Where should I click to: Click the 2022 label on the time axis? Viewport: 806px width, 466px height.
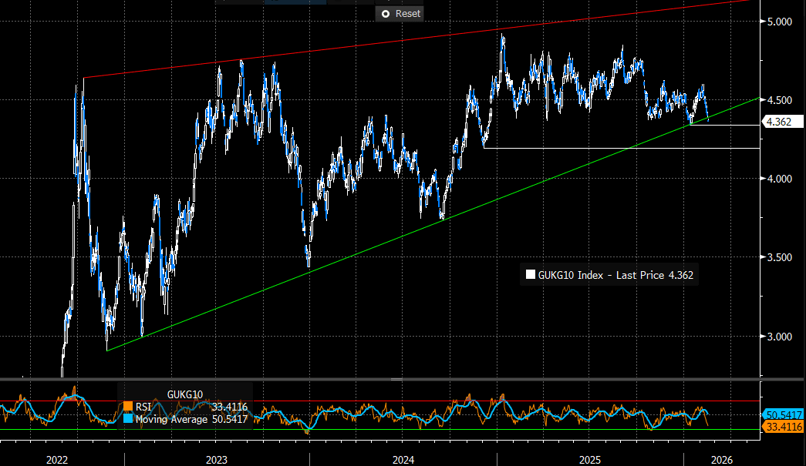pos(59,459)
